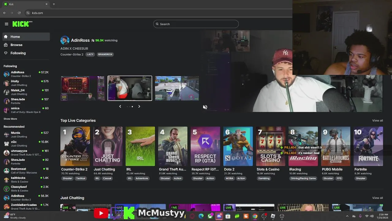Unmute the featured stream player
This screenshot has width=392, height=221.
(x=205, y=107)
